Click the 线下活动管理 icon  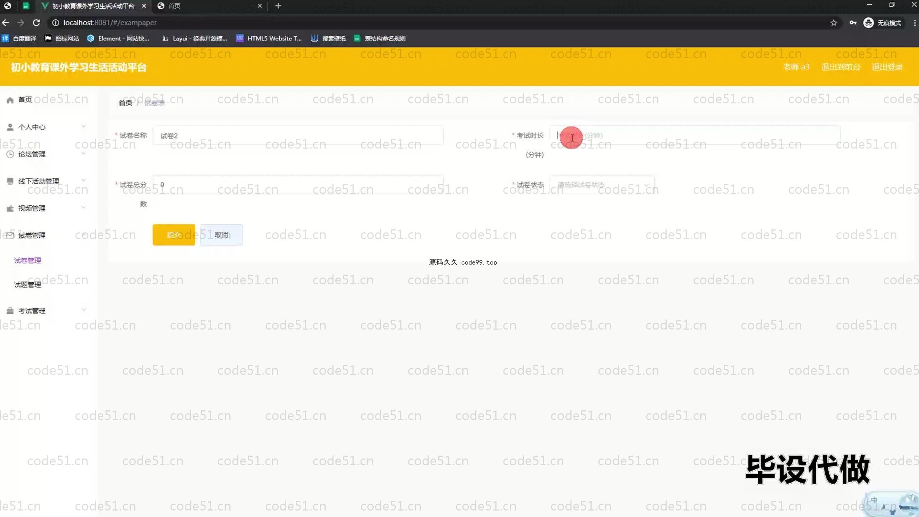[10, 181]
